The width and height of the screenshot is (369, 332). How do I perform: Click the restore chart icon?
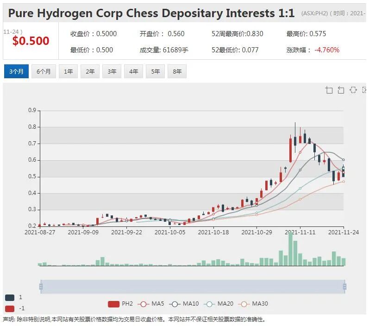point(353,90)
